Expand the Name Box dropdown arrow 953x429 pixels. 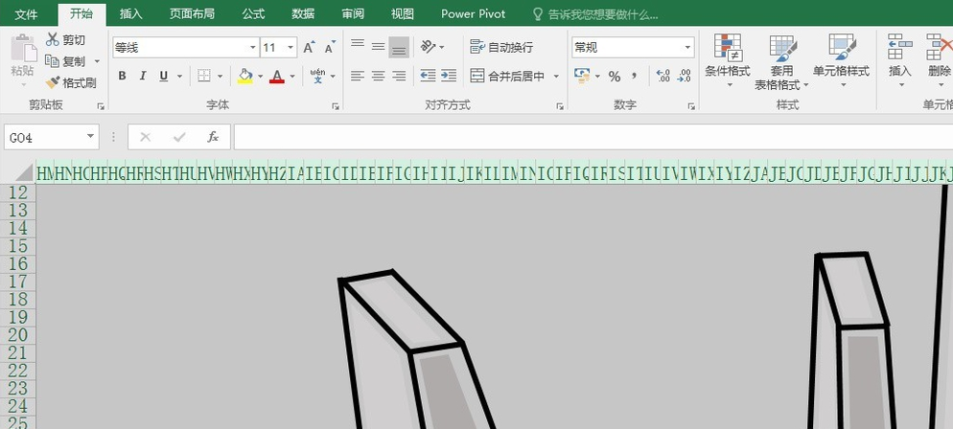click(90, 137)
